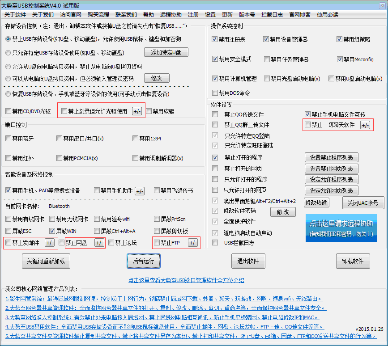This screenshot has width=388, height=346.
Task: Open +/- settings for 禁止发邮件
Action: [49, 243]
